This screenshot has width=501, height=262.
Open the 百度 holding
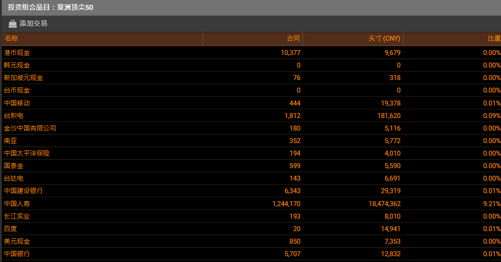tap(11, 228)
